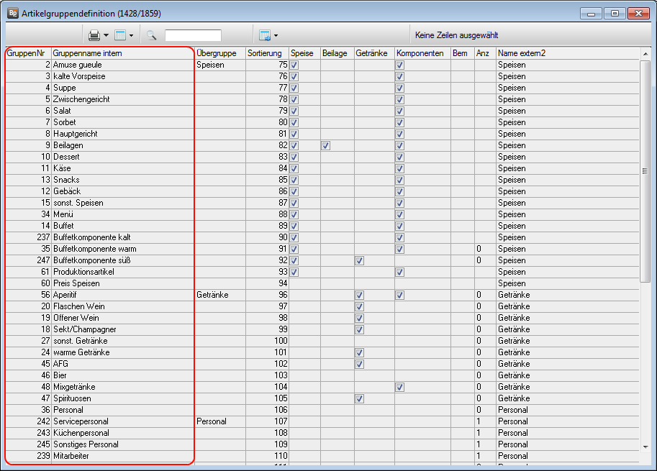Click the table view icon
657x471 pixels.
[x=120, y=35]
